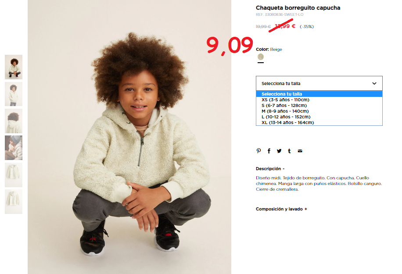The height and width of the screenshot is (274, 402).
Task: Open first thumbnail of crouching boy
Action: point(14,67)
